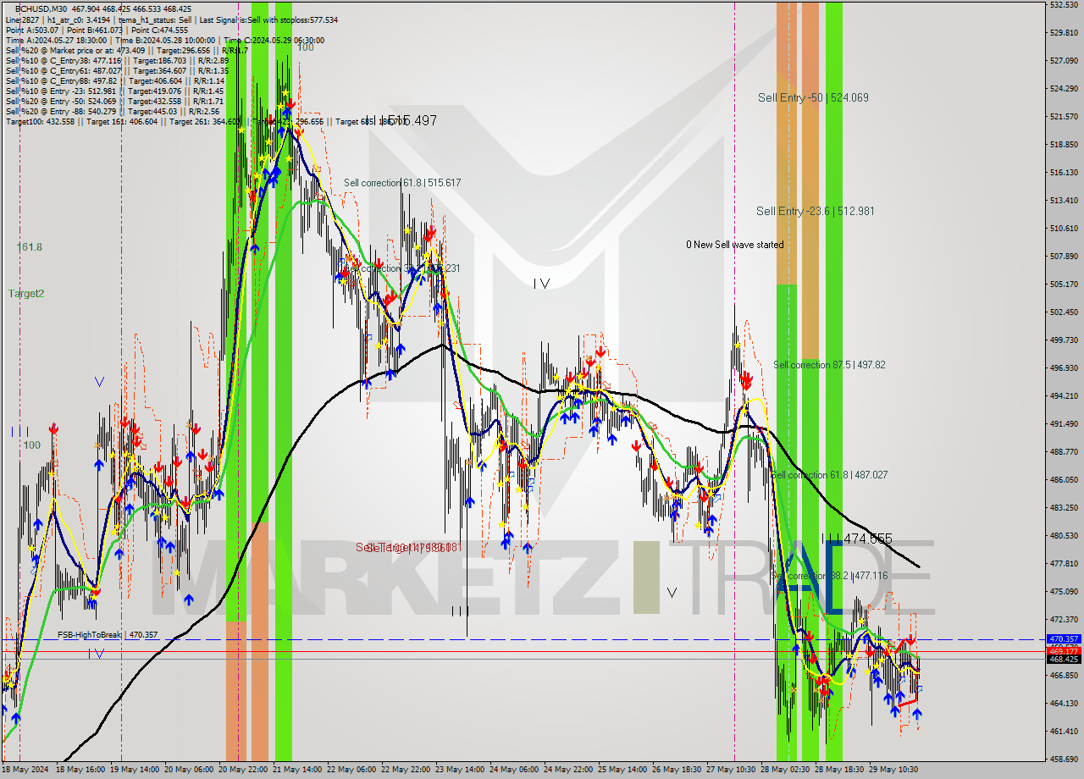Click 491.490 on the price axis
This screenshot has width=1084, height=779.
pyautogui.click(x=1064, y=424)
